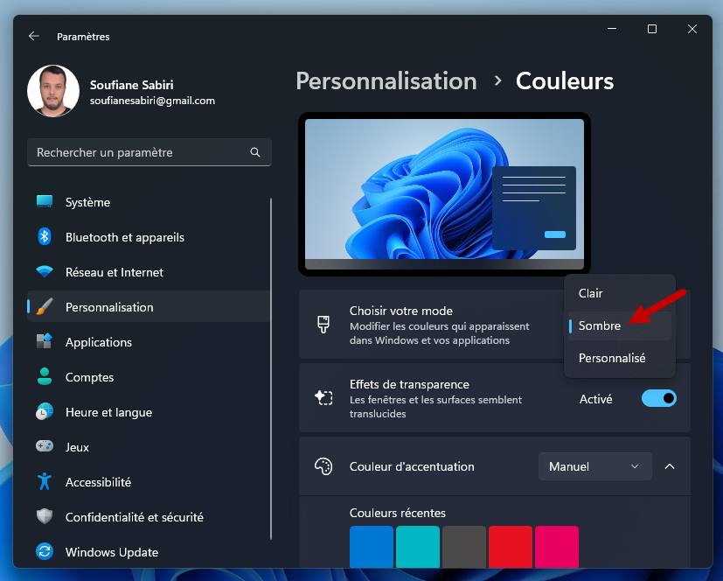Click the Choisir votre mode title
723x581 pixels.
(400, 311)
